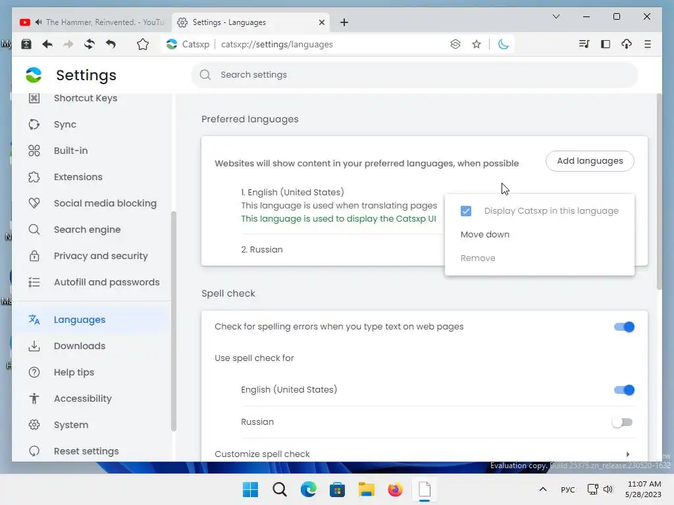The height and width of the screenshot is (505, 674).
Task: Click the Add languages button
Action: (590, 161)
